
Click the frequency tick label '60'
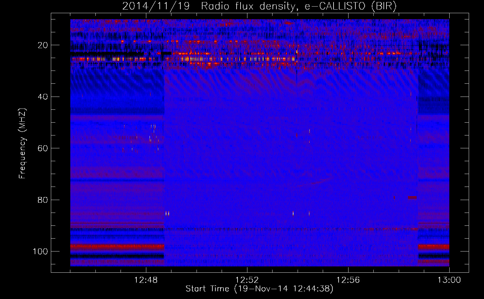click(x=43, y=148)
